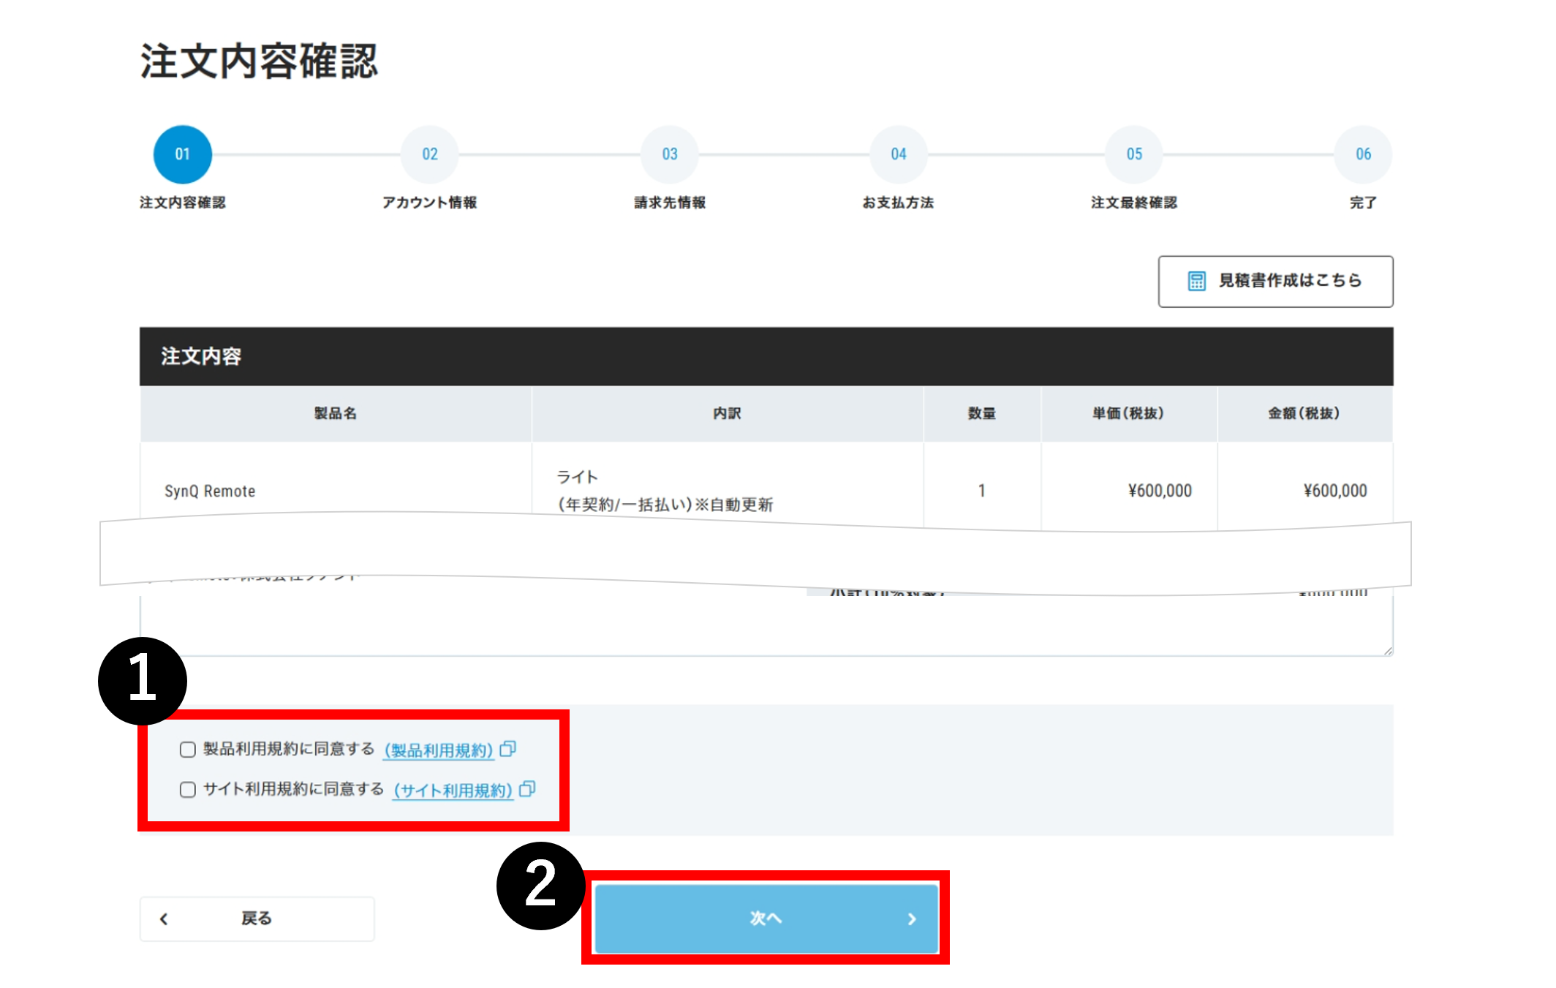Viewport: 1556px width, 988px height.
Task: Select step 03 請求先情報 circle
Action: pos(669,154)
